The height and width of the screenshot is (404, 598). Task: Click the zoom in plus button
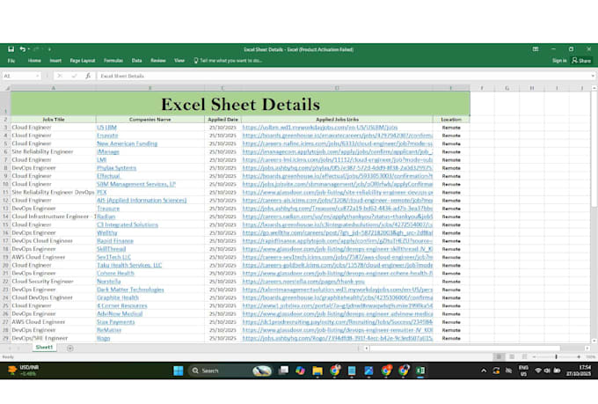(579, 356)
